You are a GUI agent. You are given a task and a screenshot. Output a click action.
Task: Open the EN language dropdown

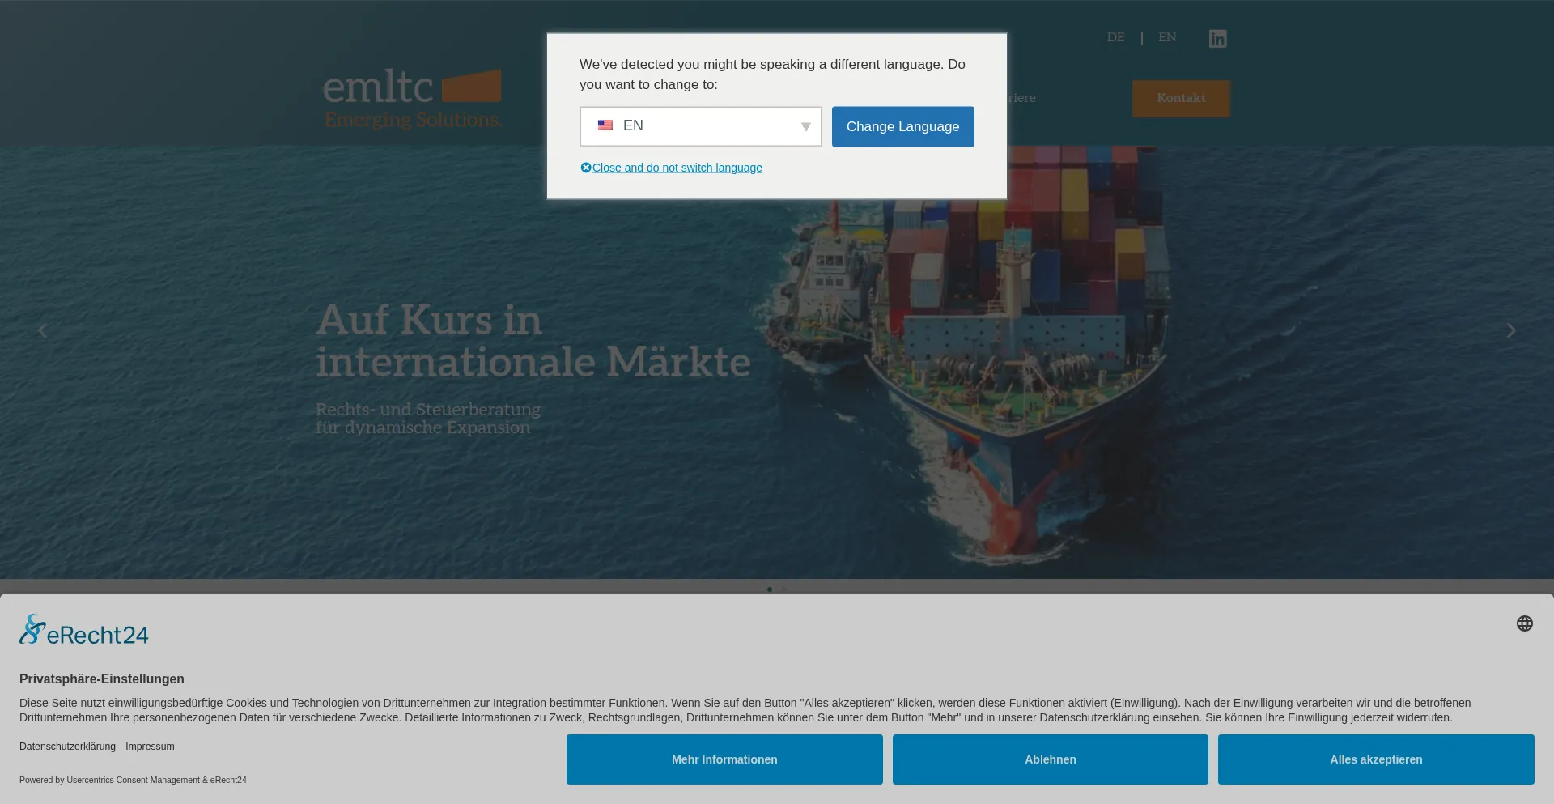[700, 126]
